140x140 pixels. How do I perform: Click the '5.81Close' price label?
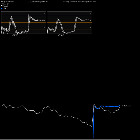(x=127, y=106)
